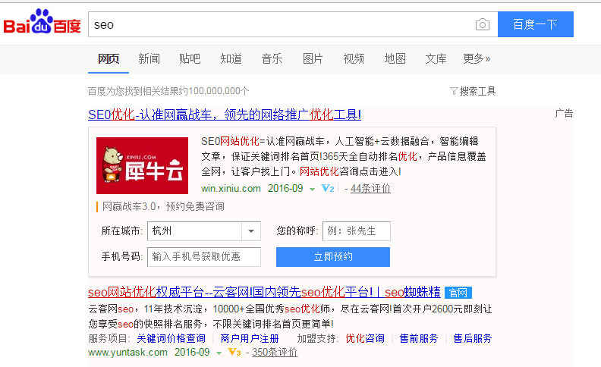Switch to the 网页 tab
Viewport: 601px width, 367px height.
[109, 58]
